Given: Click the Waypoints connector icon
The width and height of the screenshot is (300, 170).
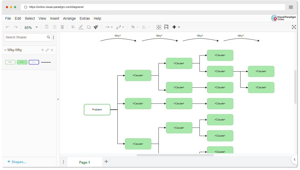Looking at the screenshot, I should (x=119, y=27).
